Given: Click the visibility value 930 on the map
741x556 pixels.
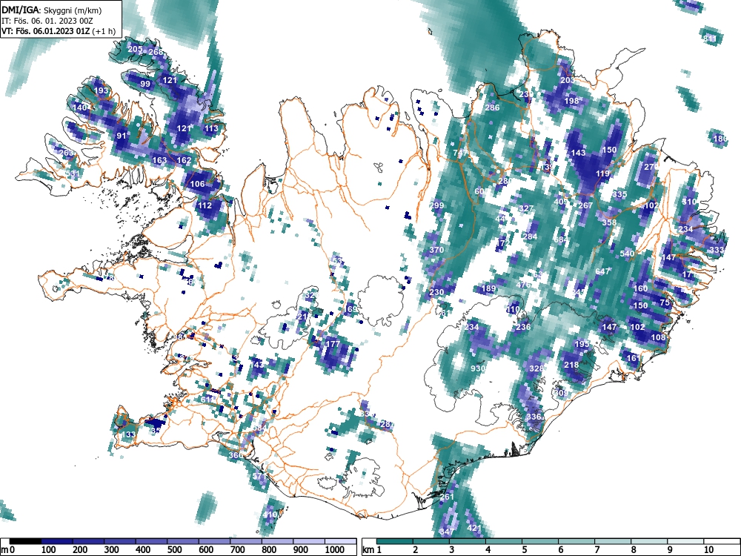Looking at the screenshot, I should click(478, 368).
